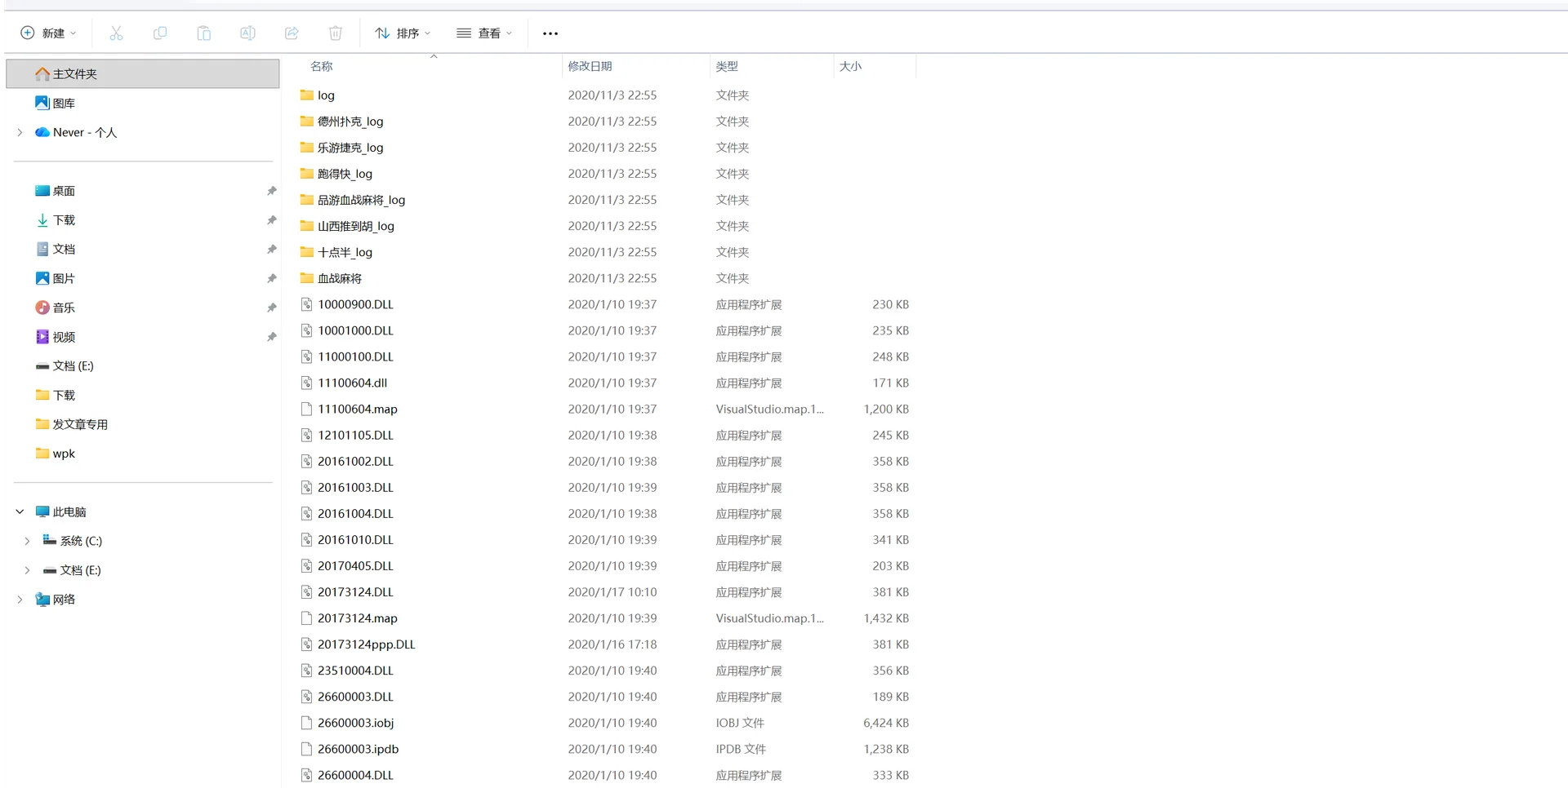Image resolution: width=1568 pixels, height=788 pixels.
Task: Select the 主文件夹 sidebar item
Action: click(143, 73)
